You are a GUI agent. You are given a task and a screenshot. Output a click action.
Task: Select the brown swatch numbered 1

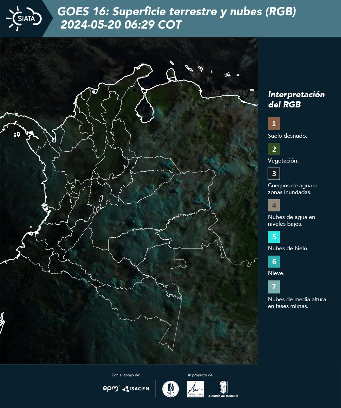(274, 124)
